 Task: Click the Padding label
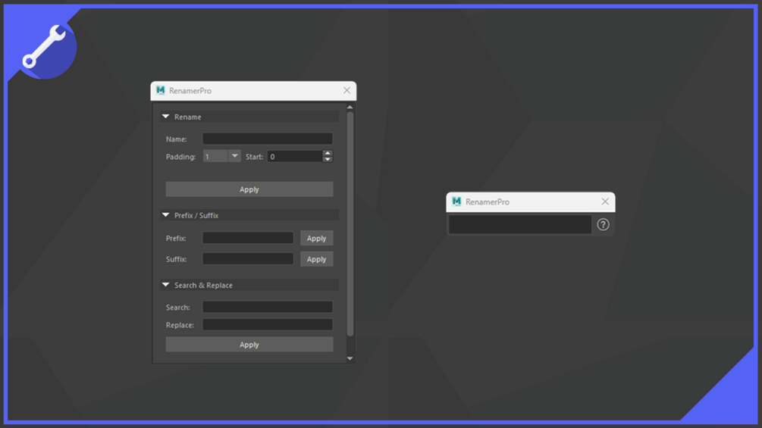tap(180, 157)
